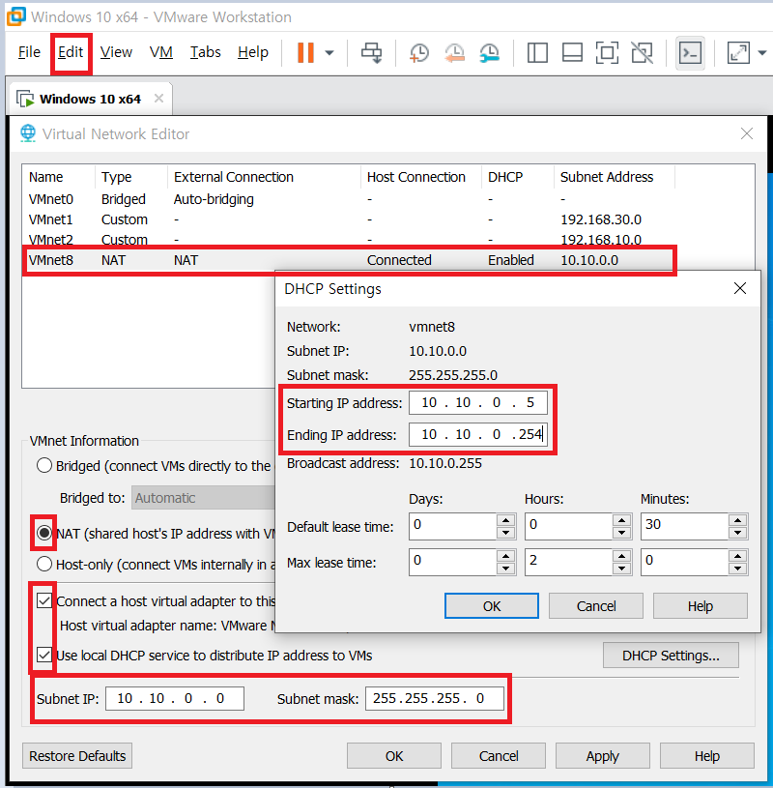Toggle Use local DHCP service checkbox
Image resolution: width=773 pixels, height=788 pixels.
(x=44, y=655)
